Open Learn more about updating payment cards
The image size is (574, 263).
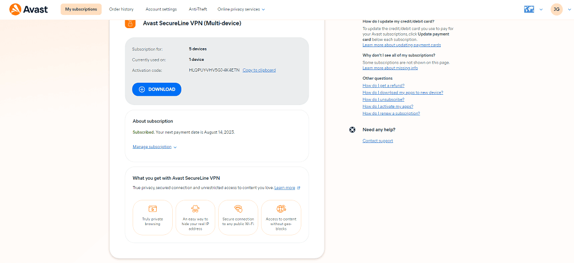402,45
